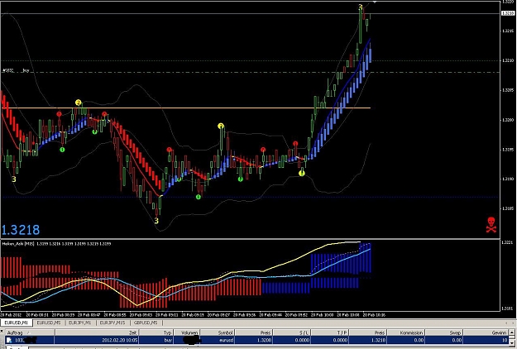Click the '20 Feb 10:16' time axis label
Image resolution: width=517 pixels, height=349 pixels.
[374, 315]
